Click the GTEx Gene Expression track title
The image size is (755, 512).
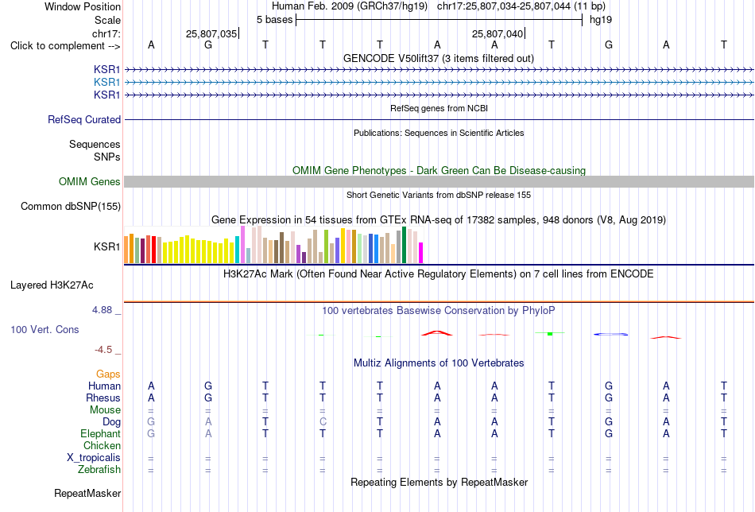[x=439, y=220]
